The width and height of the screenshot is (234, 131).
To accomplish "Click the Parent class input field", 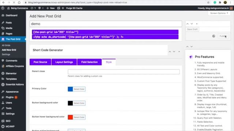I will click(124, 72).
